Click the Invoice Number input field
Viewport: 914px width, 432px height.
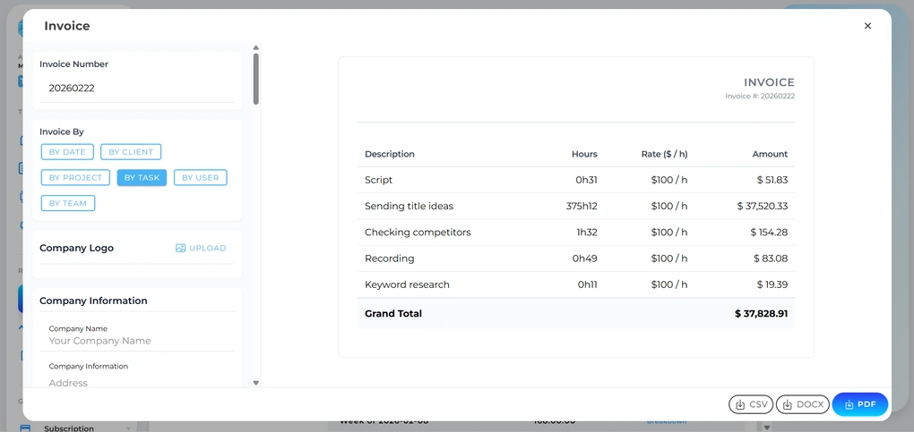(137, 89)
